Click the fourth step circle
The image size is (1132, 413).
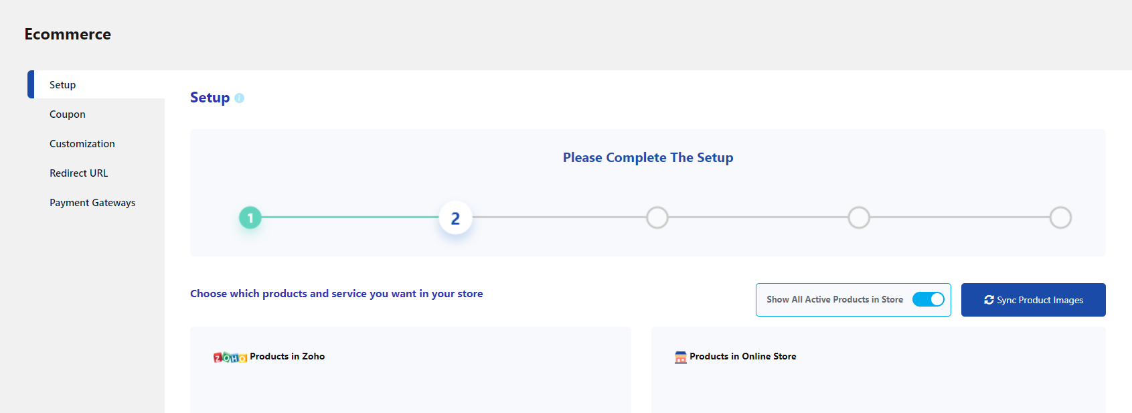click(x=859, y=218)
